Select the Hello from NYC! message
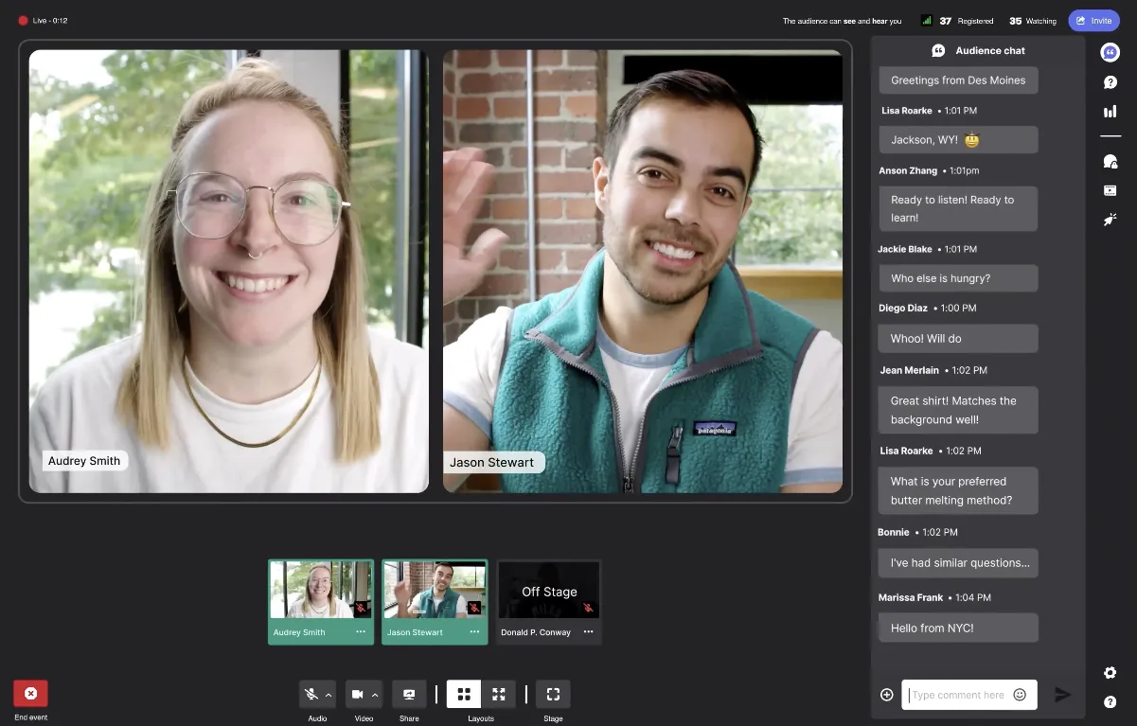Image resolution: width=1137 pixels, height=726 pixels. tap(958, 628)
